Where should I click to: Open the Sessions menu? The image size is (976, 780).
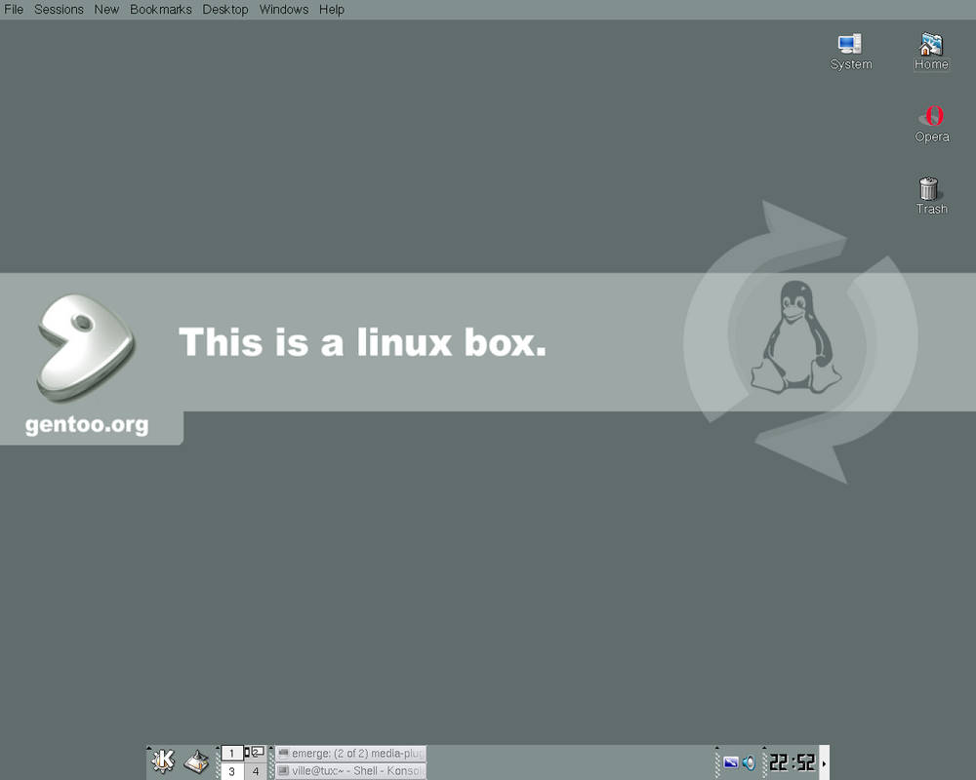click(59, 10)
